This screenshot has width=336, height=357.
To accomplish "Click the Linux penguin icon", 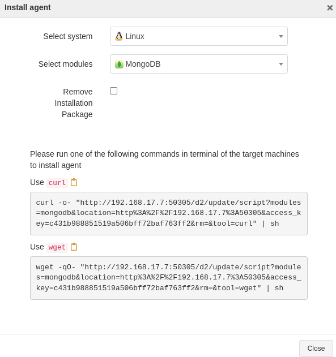I will pos(119,36).
